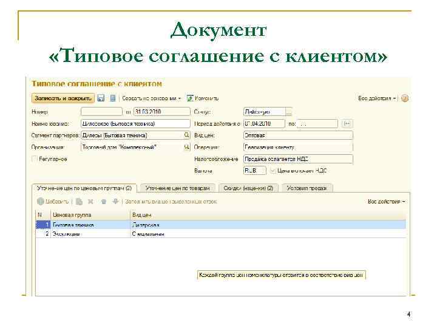Open 'Создать на основании' dropdown
Image resolution: width=437 pixels, height=328 pixels.
[152, 98]
